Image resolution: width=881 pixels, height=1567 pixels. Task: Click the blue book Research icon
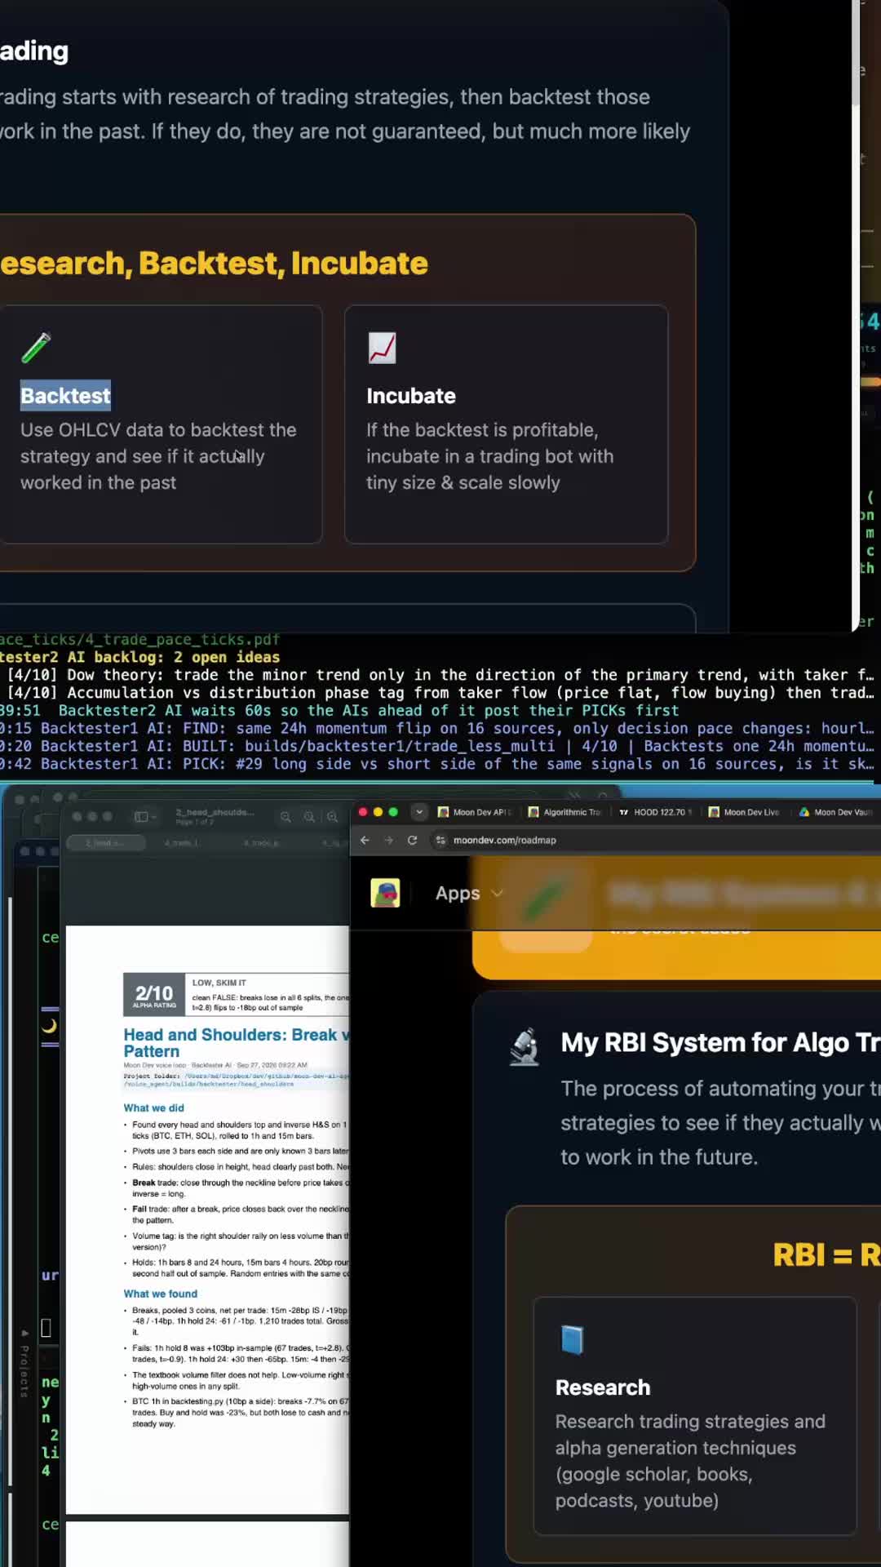(573, 1339)
